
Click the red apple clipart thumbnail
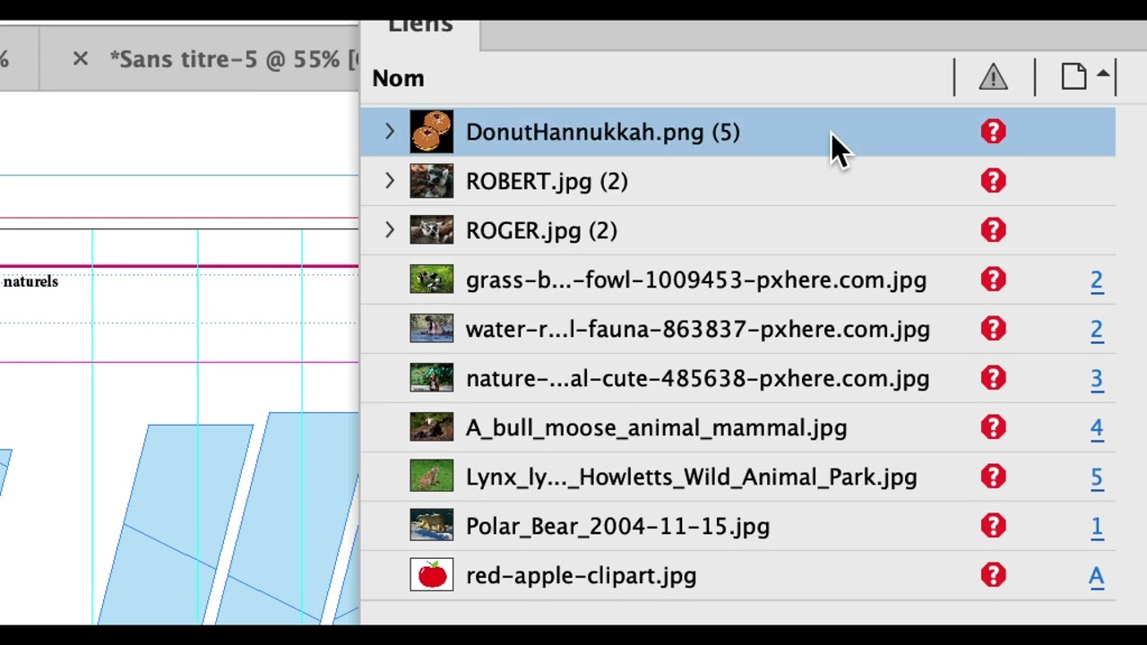(x=432, y=575)
